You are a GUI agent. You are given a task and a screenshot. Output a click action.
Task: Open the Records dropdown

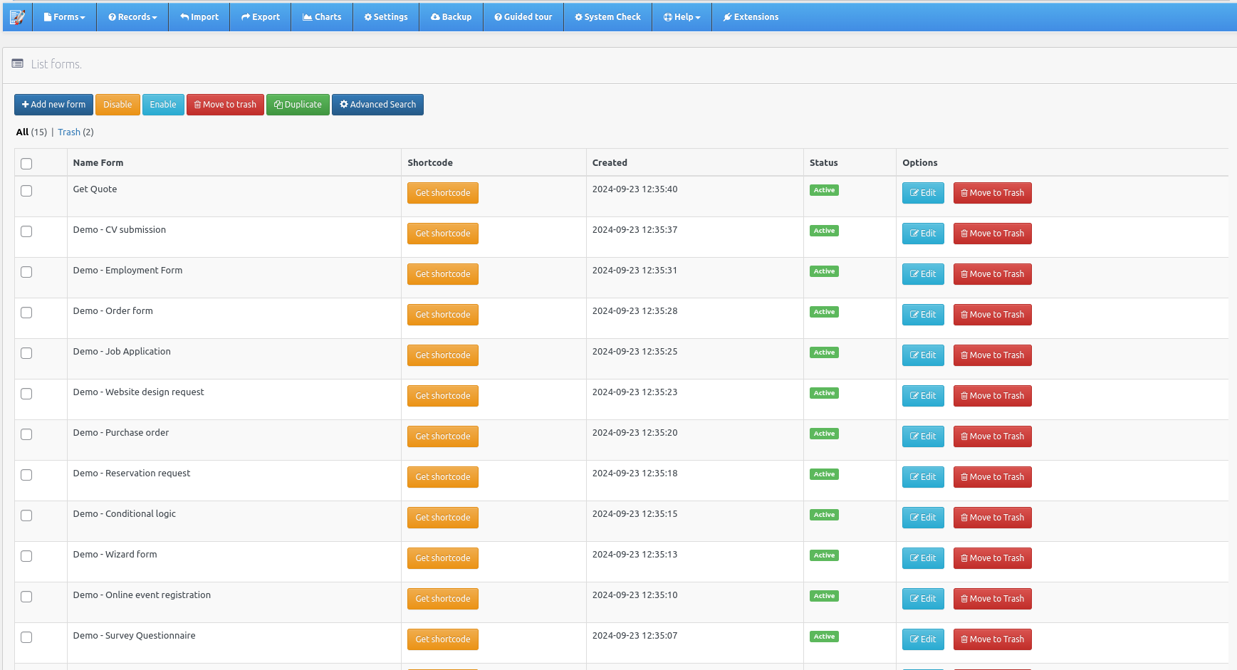coord(132,16)
